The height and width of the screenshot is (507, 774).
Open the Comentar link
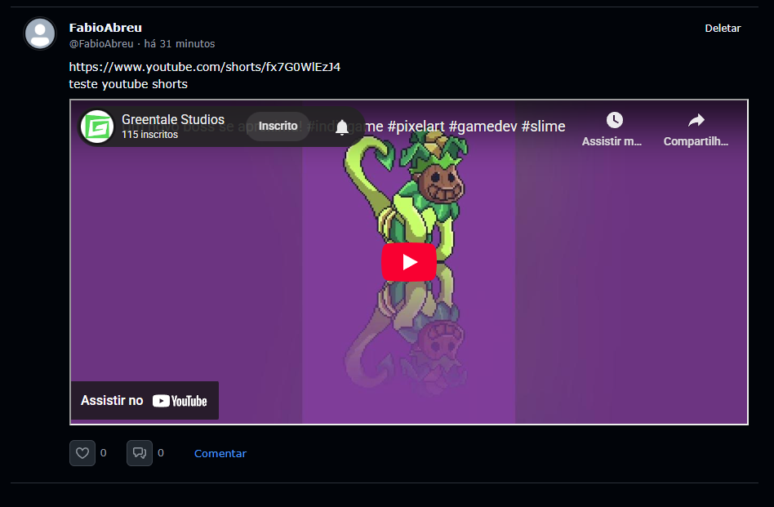pos(220,454)
